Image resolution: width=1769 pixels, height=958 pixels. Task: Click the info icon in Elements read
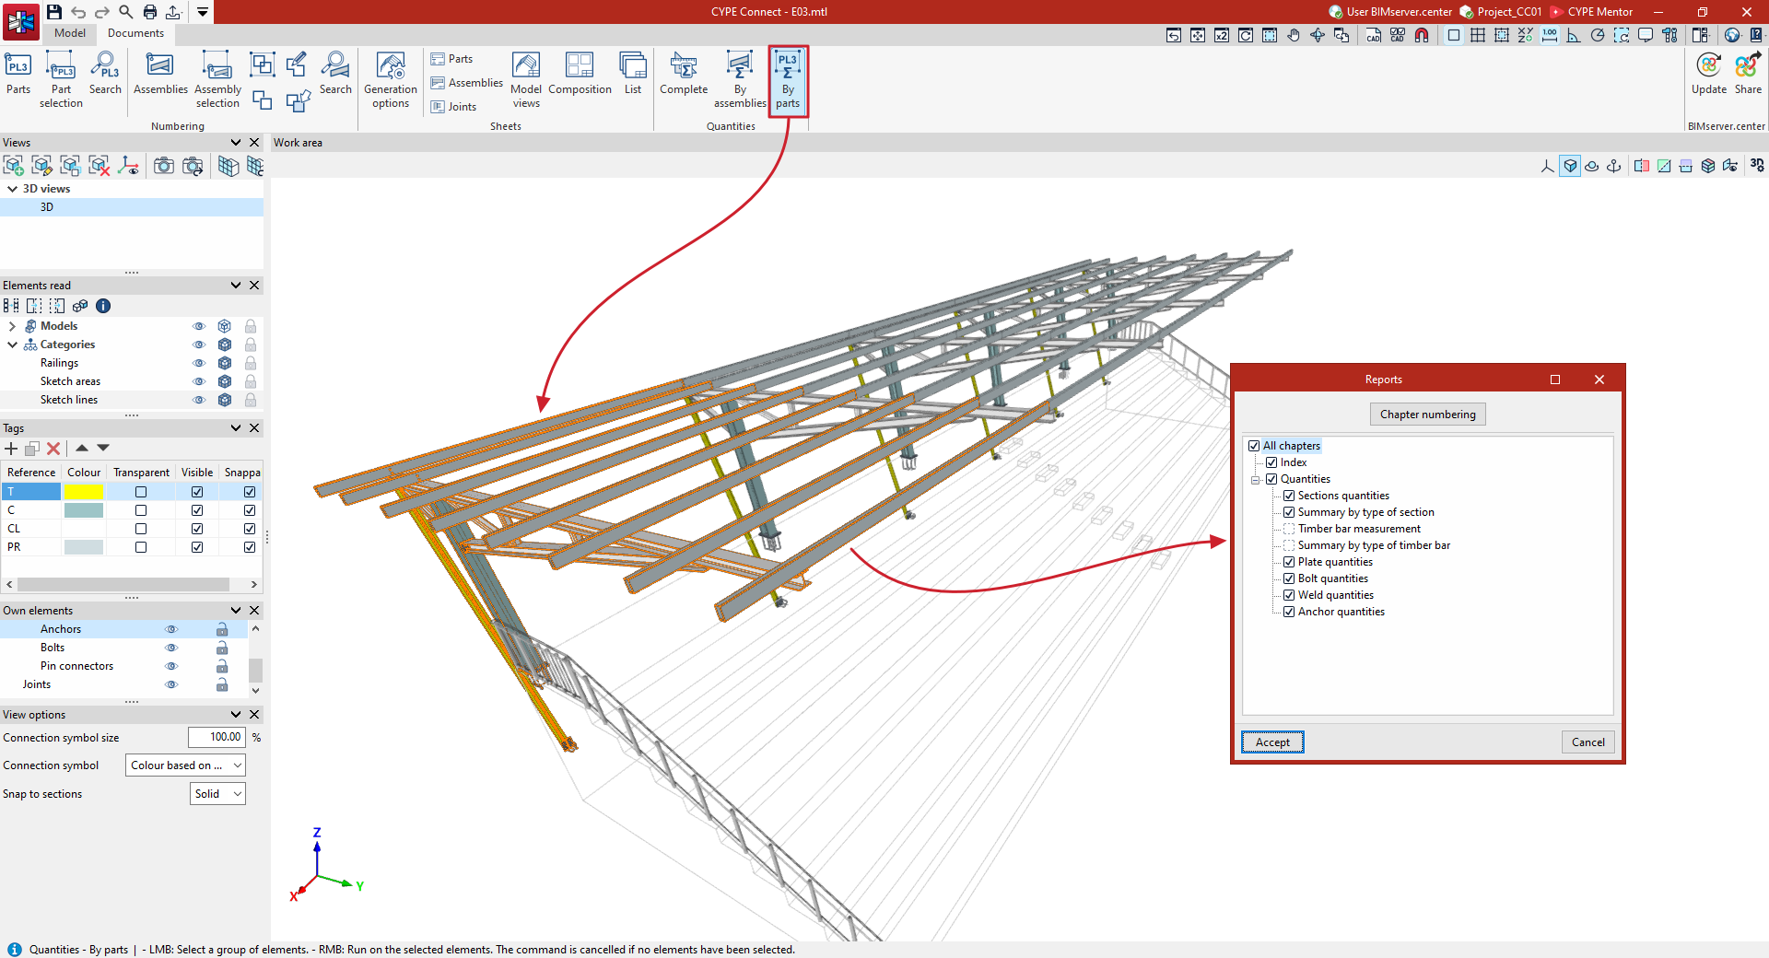[x=103, y=306]
